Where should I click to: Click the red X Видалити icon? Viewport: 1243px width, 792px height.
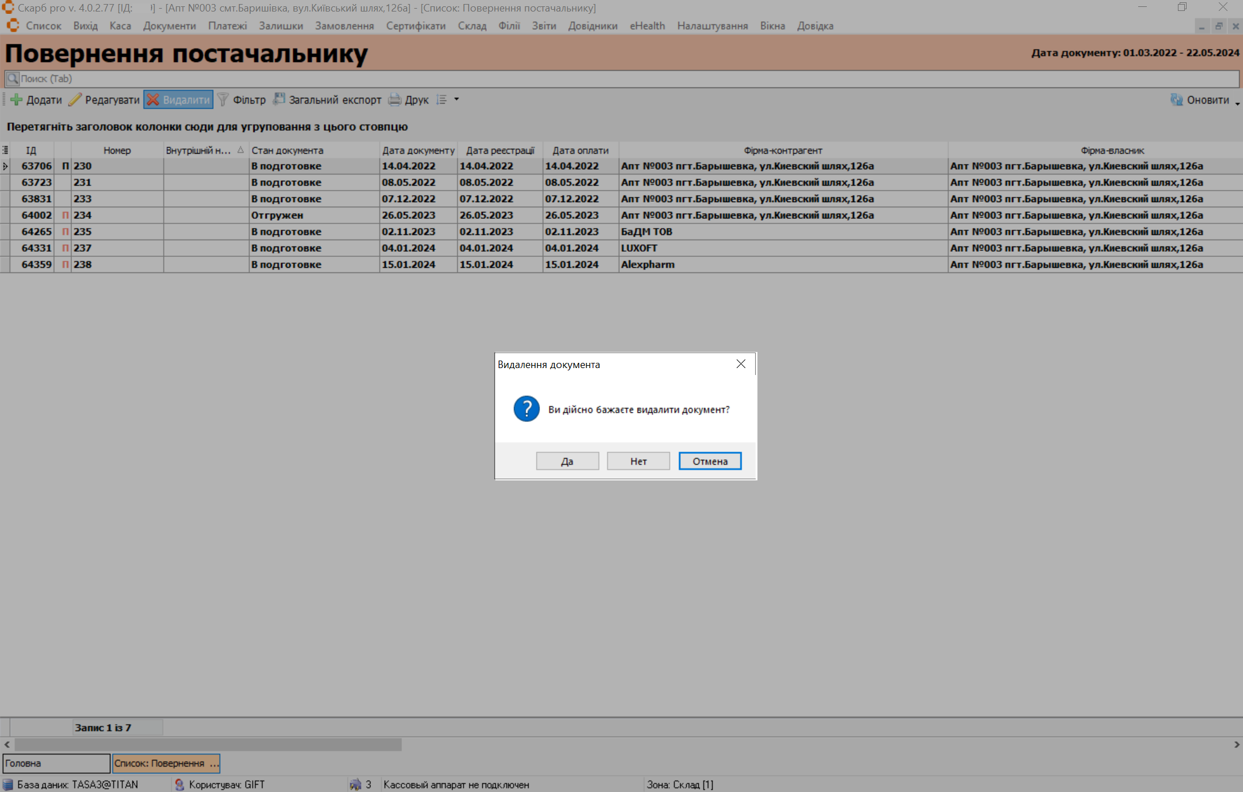153,100
